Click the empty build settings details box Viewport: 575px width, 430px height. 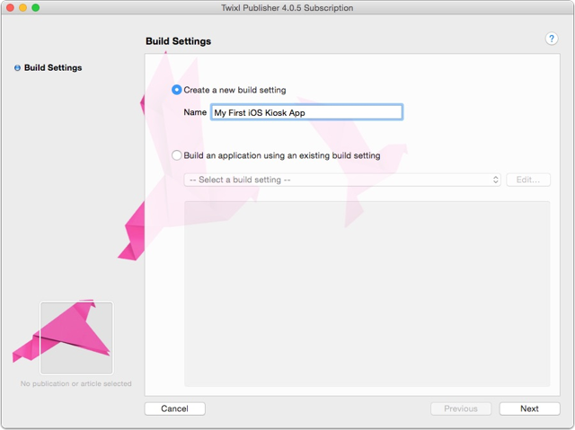367,294
